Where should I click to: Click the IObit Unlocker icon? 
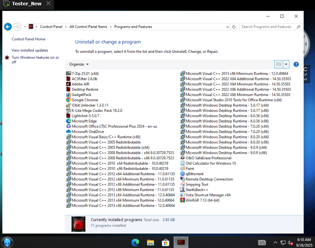point(68,105)
